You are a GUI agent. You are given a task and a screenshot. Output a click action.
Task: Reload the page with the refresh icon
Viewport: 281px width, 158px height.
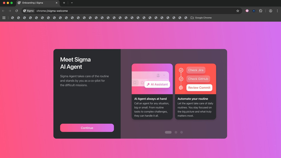click(17, 11)
